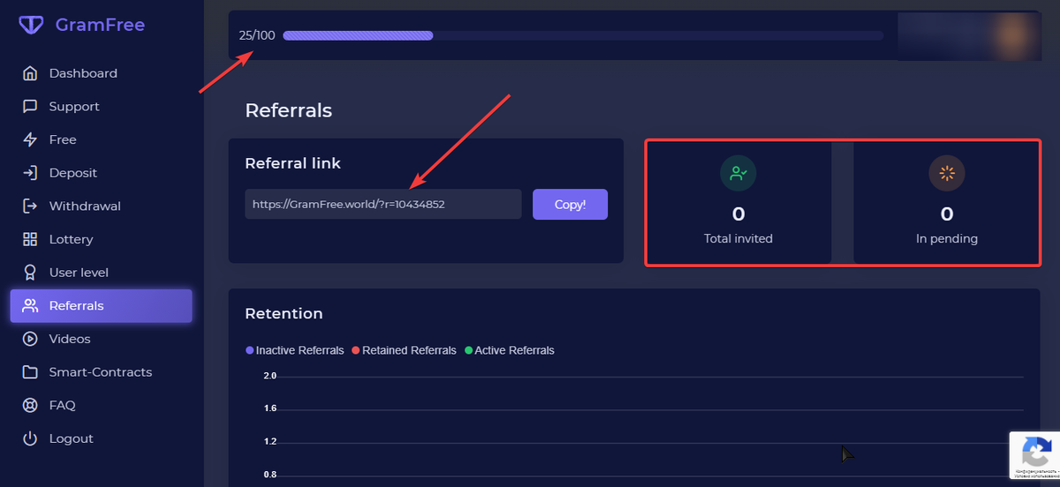Click the In pending spinner icon
1060x487 pixels.
[947, 173]
